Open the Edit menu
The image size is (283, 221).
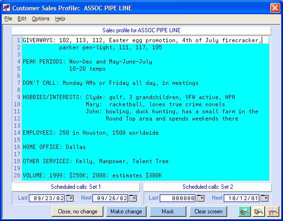(x=22, y=18)
